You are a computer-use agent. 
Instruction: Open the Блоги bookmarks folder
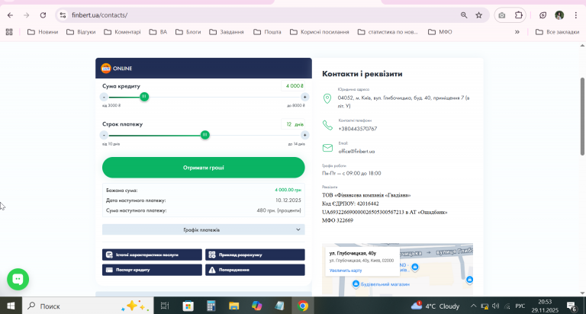pos(188,32)
